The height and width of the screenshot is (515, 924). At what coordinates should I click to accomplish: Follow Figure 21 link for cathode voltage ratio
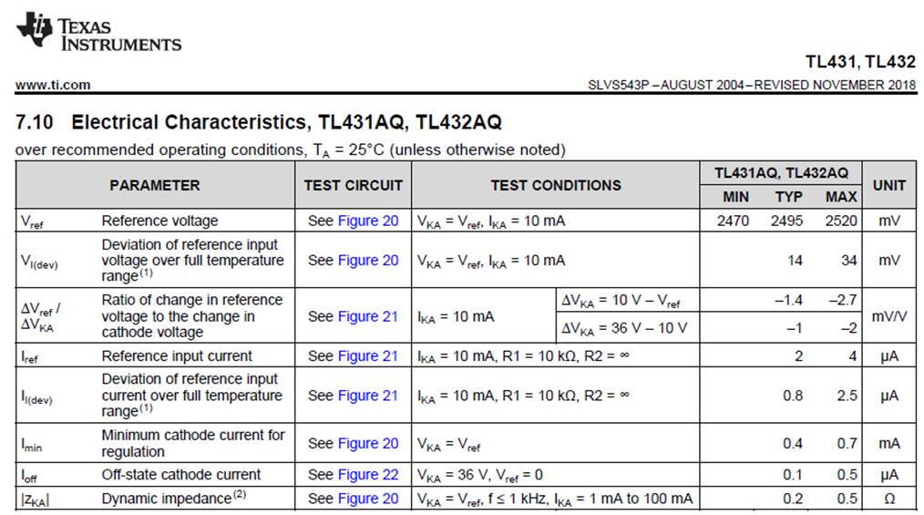[368, 316]
